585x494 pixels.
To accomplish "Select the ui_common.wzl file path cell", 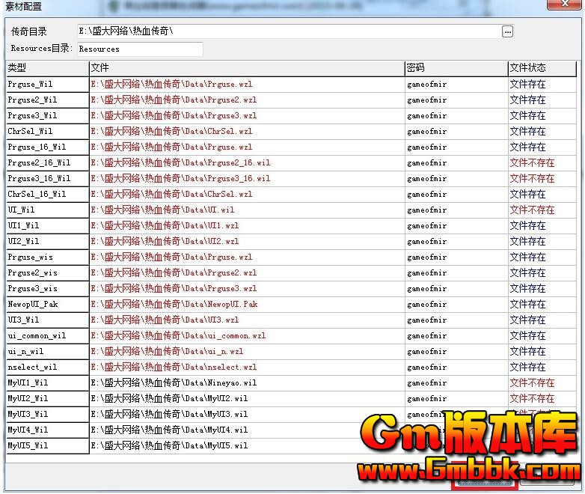I will [247, 336].
